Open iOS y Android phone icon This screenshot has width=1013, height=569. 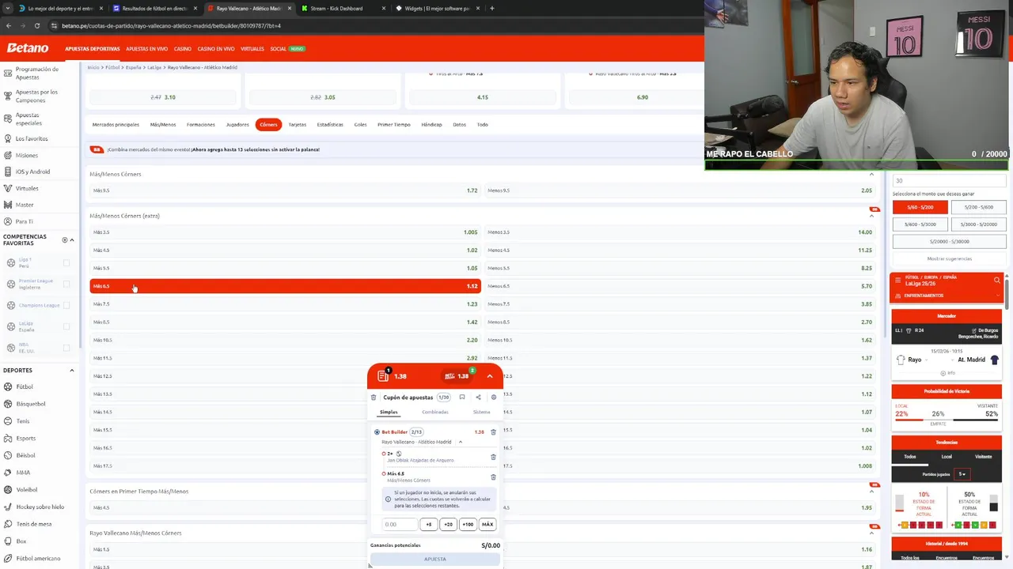click(x=8, y=171)
